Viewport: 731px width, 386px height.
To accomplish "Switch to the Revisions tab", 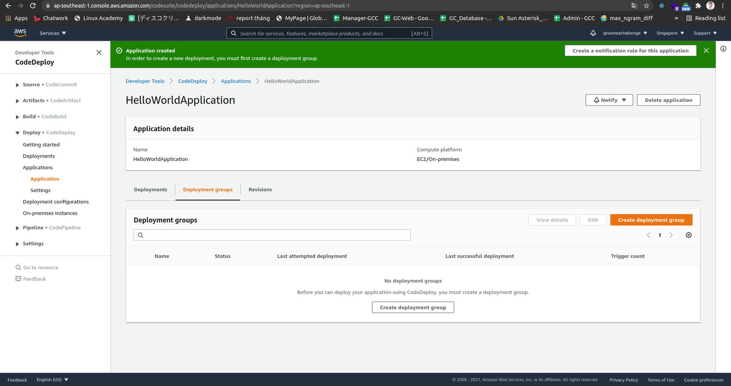I will [260, 189].
